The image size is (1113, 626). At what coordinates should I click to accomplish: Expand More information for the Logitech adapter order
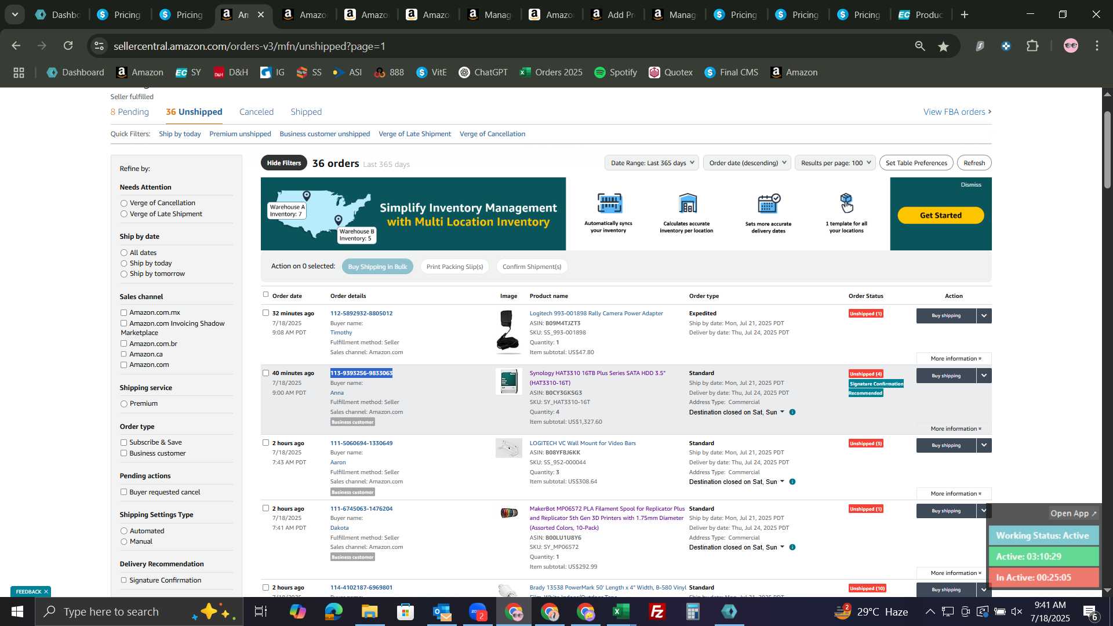(955, 359)
